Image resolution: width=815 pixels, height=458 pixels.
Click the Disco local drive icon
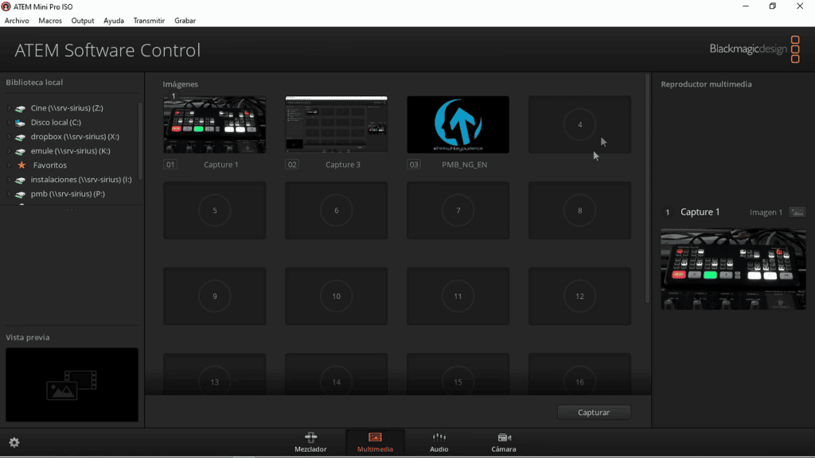pyautogui.click(x=20, y=122)
